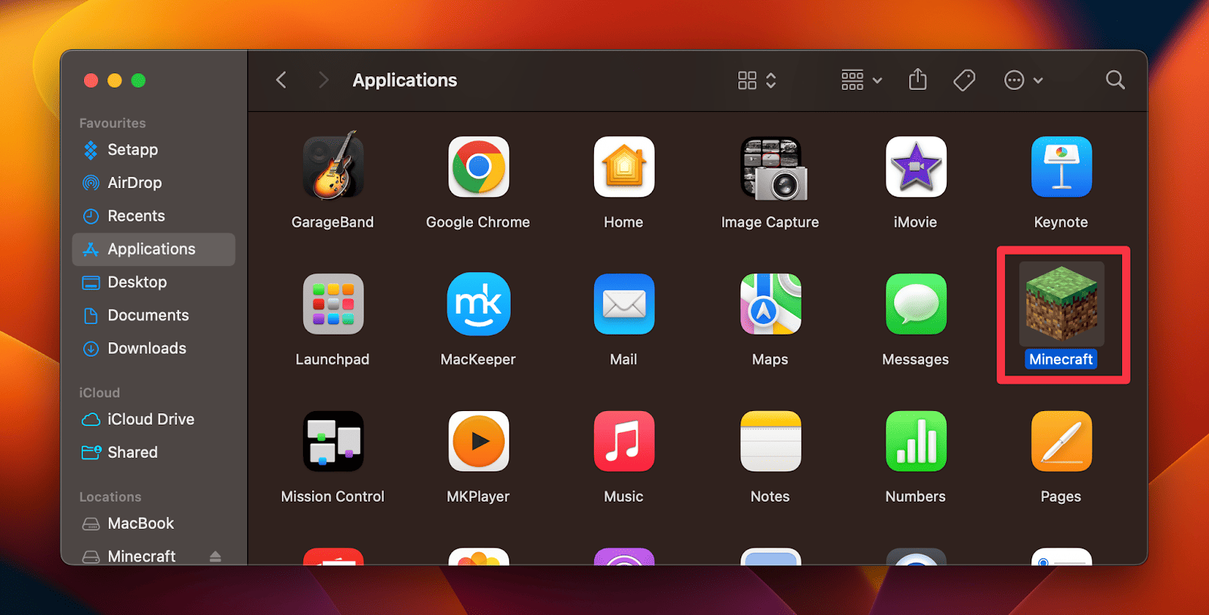Open the Minecraft volume under Locations
The width and height of the screenshot is (1209, 615).
[x=142, y=557]
